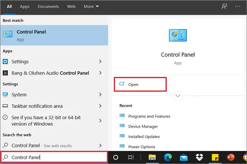The width and height of the screenshot is (247, 164).
Task: Select the System settings result
Action: 54,94
